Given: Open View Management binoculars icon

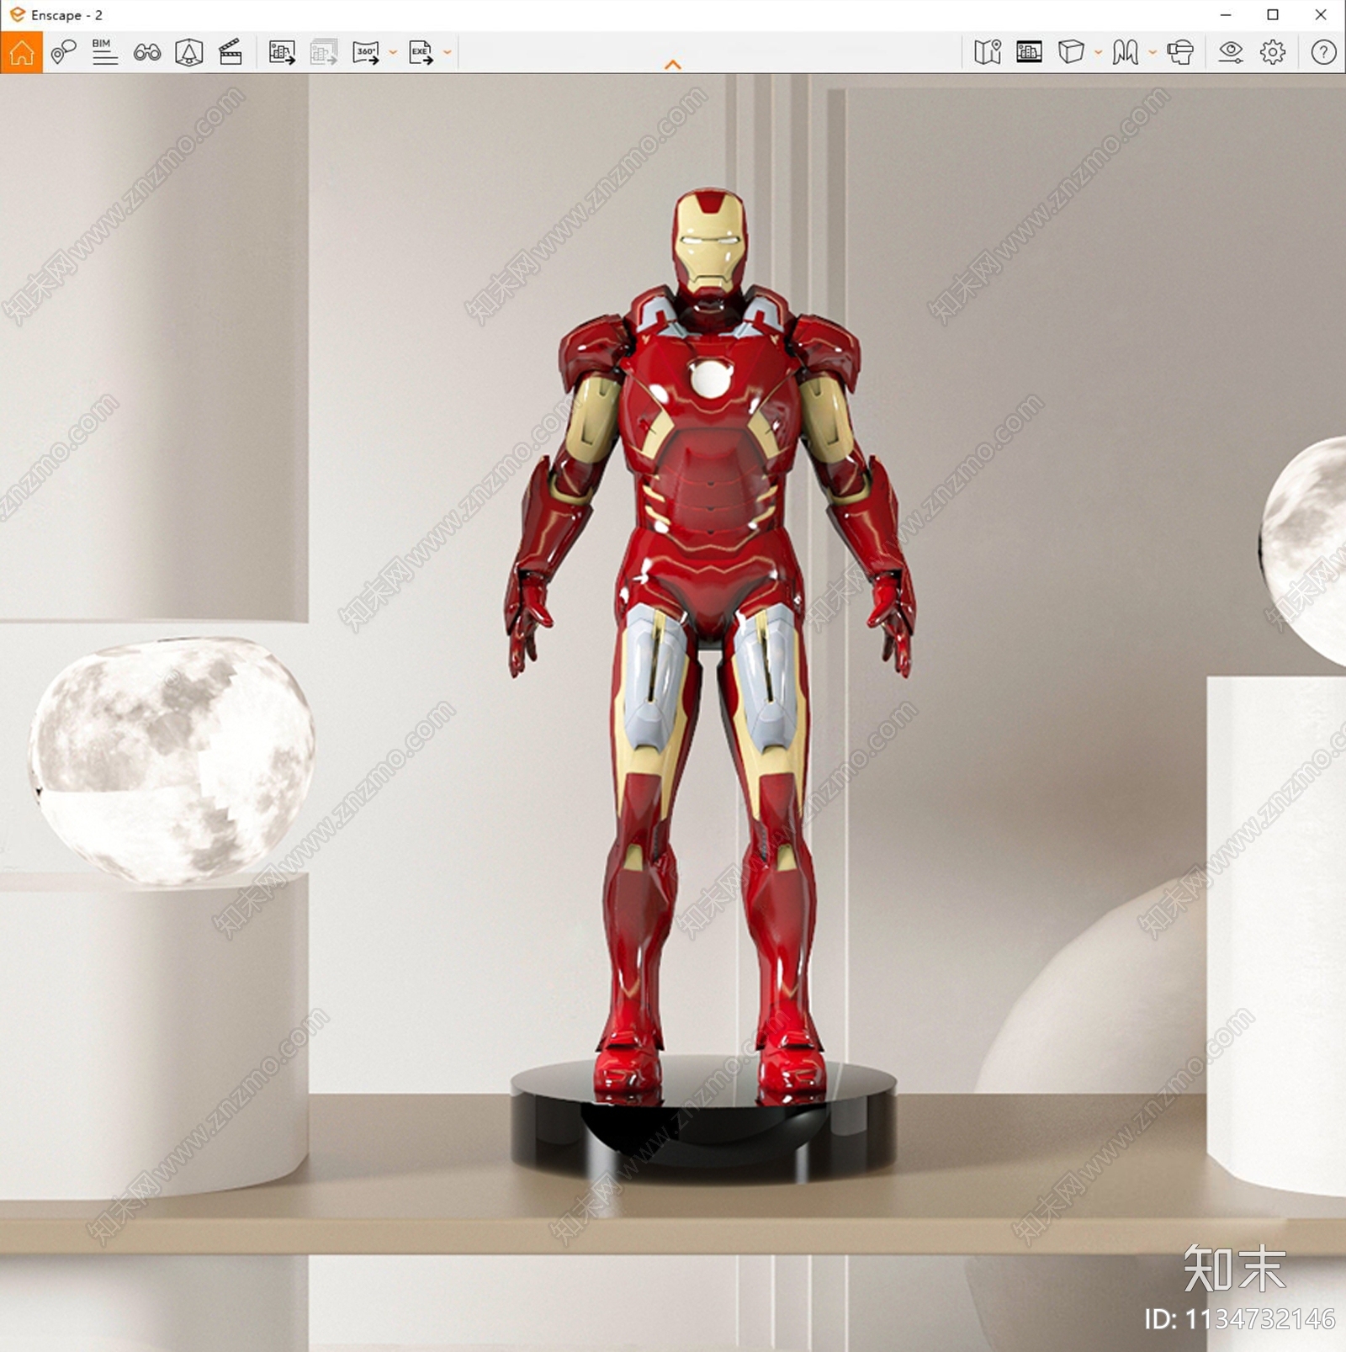Looking at the screenshot, I should click(147, 52).
